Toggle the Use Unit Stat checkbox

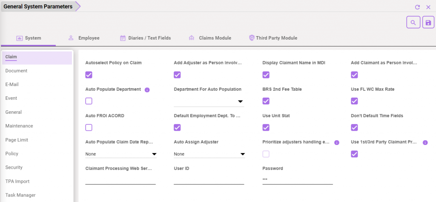click(266, 127)
